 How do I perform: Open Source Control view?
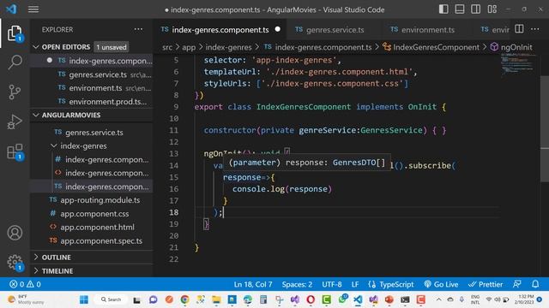(x=15, y=92)
